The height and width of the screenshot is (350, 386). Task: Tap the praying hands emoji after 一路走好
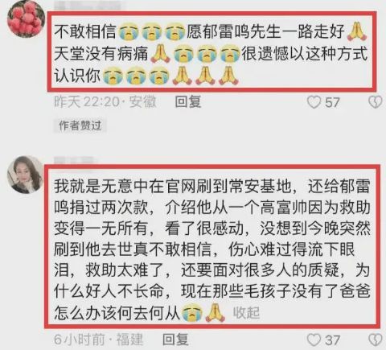357,32
